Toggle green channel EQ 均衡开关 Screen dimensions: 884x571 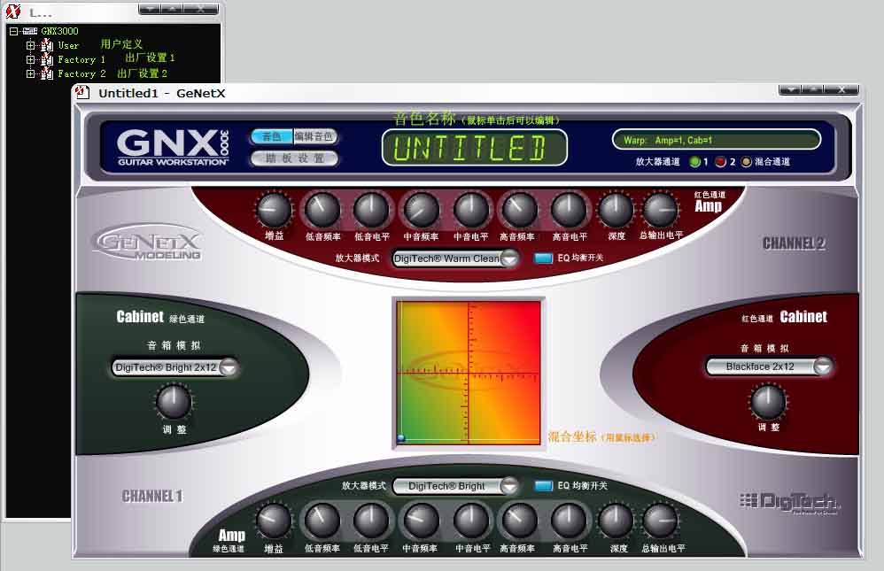pyautogui.click(x=544, y=486)
